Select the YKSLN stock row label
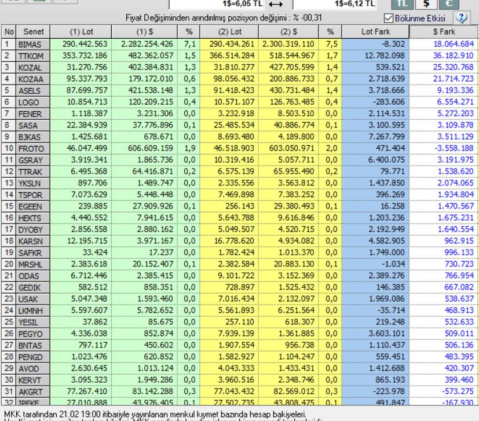This screenshot has width=479, height=421. click(x=33, y=184)
